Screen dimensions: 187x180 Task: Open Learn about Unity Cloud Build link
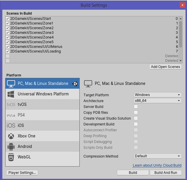point(157,165)
